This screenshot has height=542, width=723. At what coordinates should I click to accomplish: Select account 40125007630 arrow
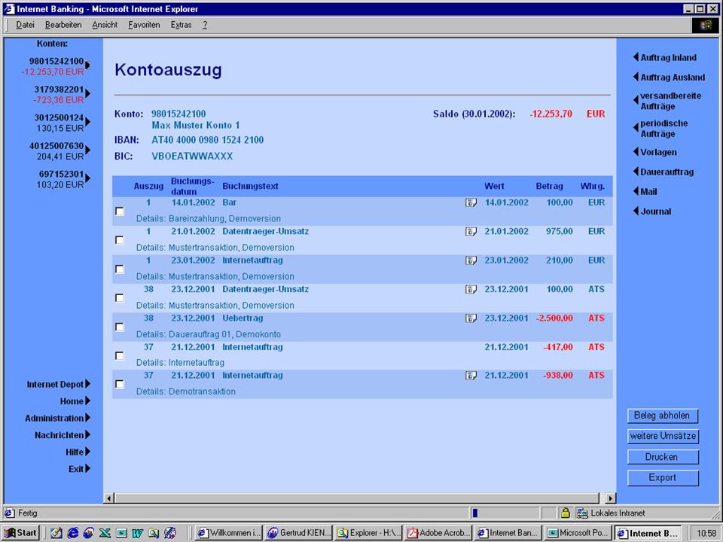click(x=87, y=150)
